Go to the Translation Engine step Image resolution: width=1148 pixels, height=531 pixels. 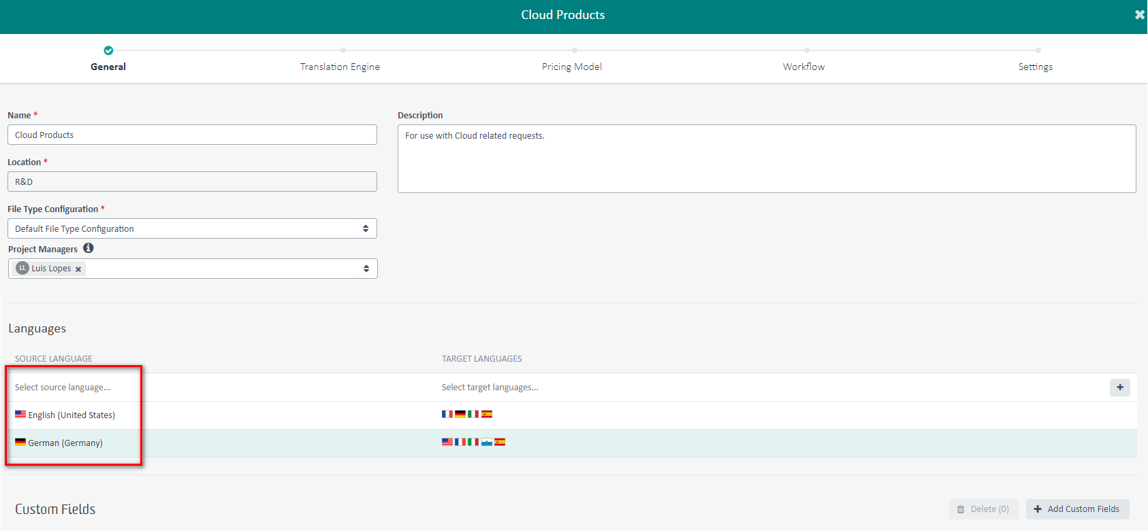340,67
